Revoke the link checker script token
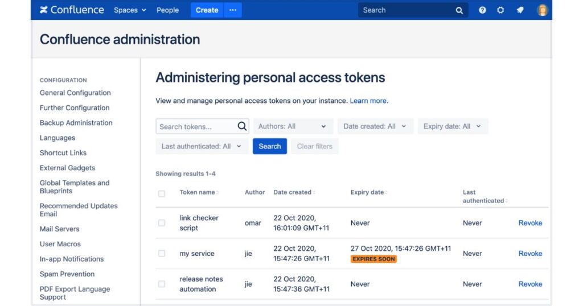Screen dimensions: 583x306 tap(530, 223)
